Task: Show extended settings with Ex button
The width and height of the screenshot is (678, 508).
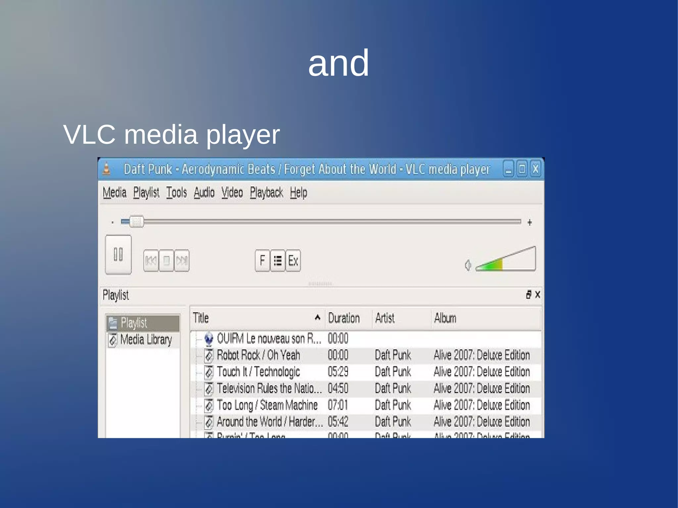Action: click(x=293, y=261)
